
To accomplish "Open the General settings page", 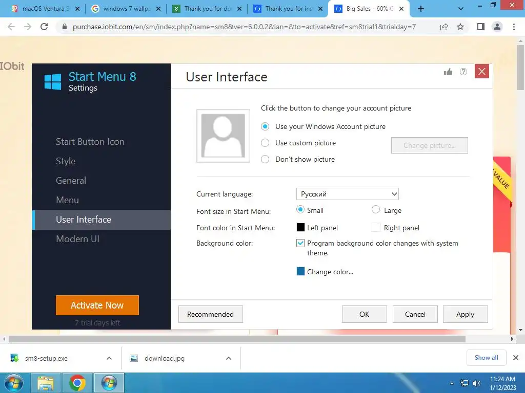I will pyautogui.click(x=71, y=181).
